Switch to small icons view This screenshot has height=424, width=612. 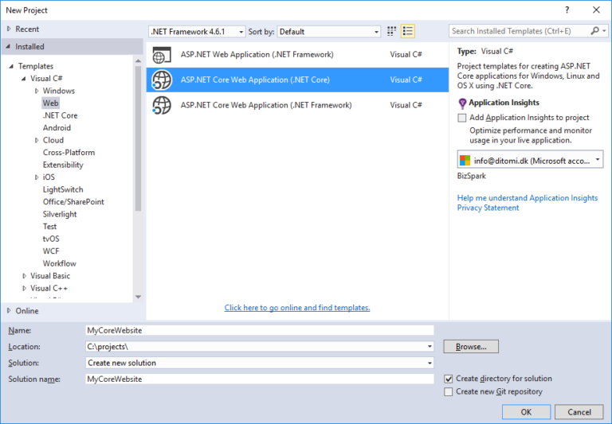point(391,31)
